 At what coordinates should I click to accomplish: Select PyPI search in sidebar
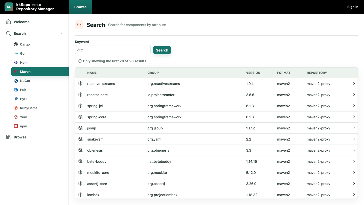(x=40, y=99)
